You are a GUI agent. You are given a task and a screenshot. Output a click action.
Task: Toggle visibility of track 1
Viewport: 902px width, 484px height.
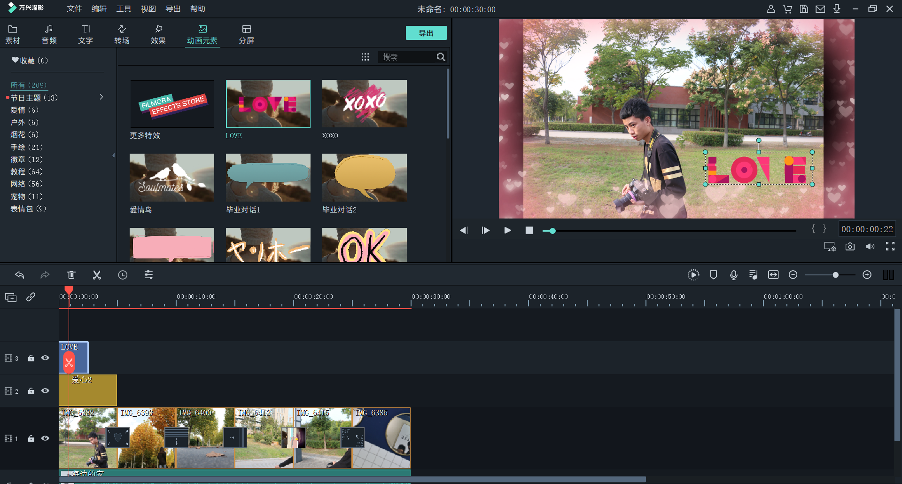coord(45,438)
